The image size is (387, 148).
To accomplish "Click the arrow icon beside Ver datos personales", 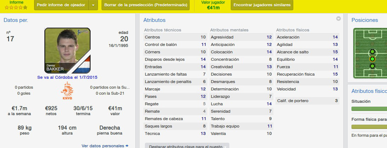I will point(127,146).
